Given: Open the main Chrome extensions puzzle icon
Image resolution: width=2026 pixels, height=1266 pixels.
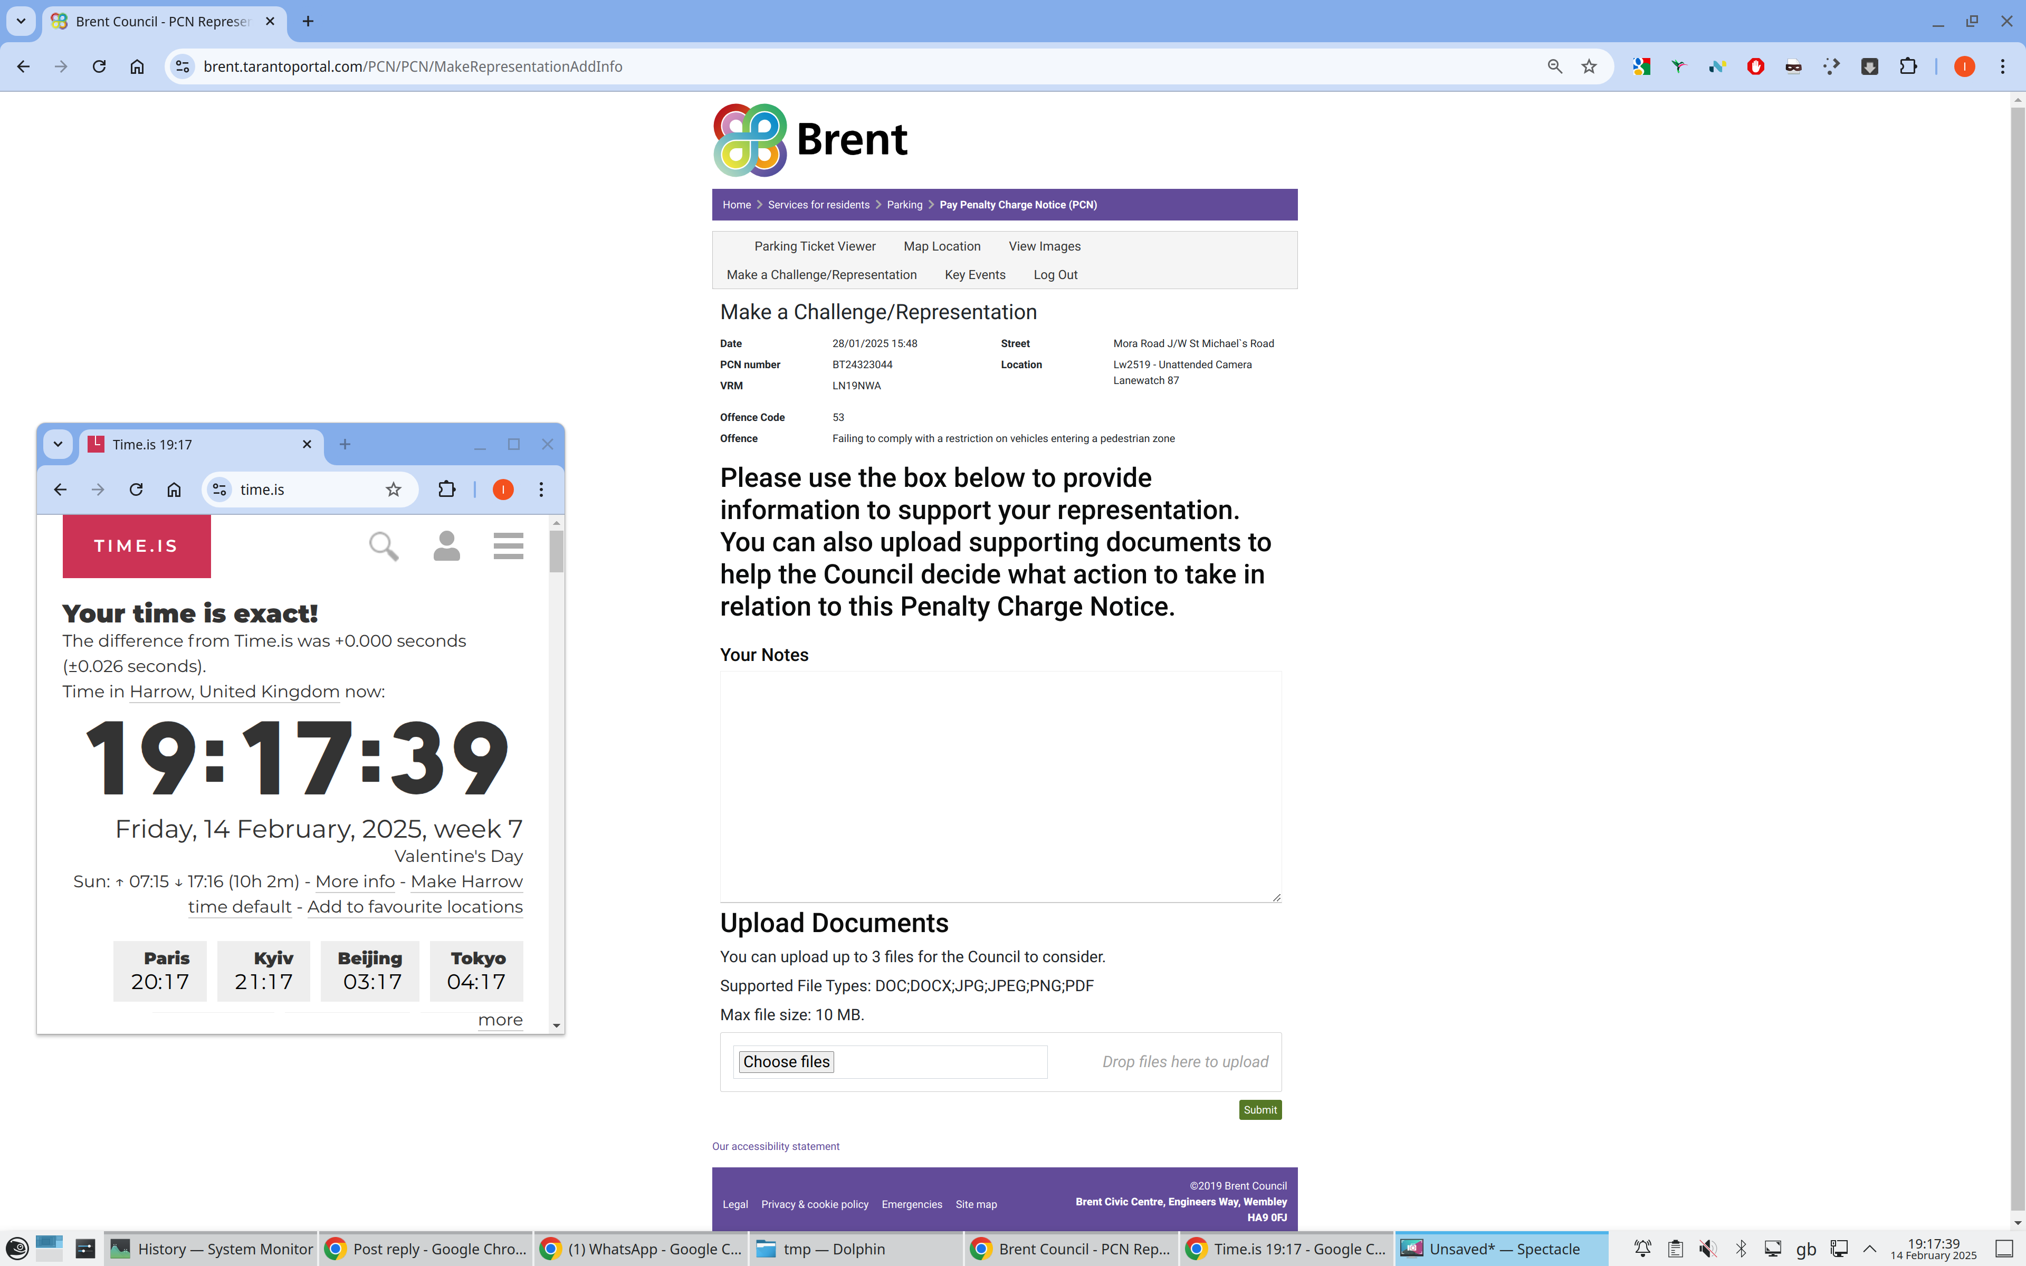Looking at the screenshot, I should click(1908, 66).
